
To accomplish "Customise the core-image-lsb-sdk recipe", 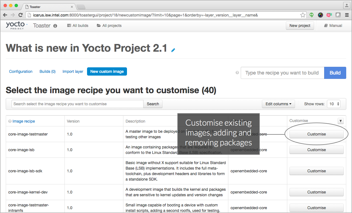I will point(316,171).
